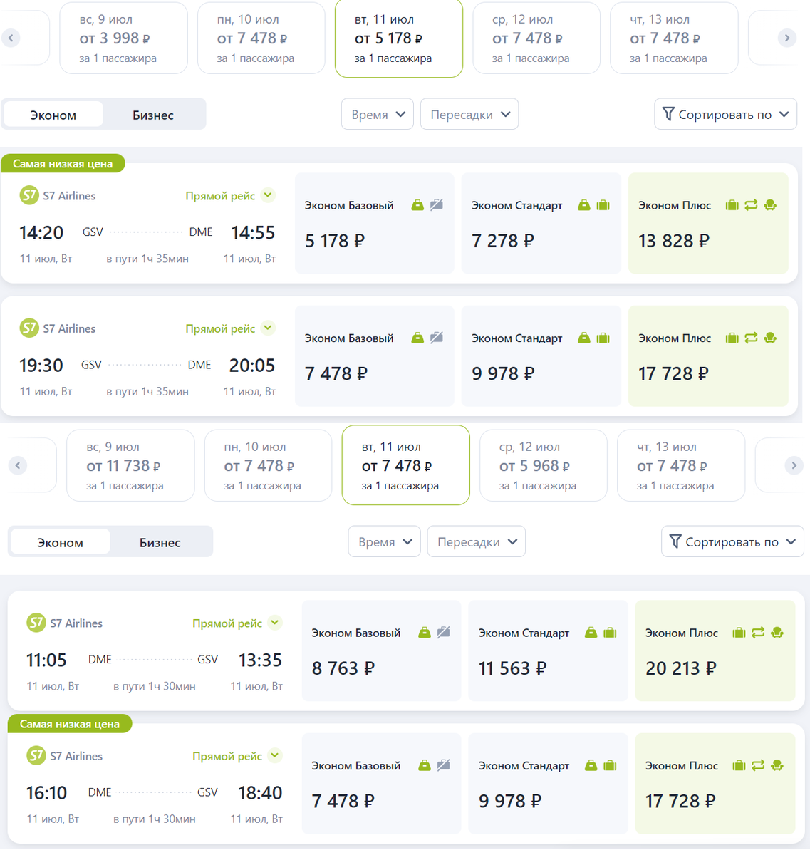
Task: Open the bottom Пересадки filter dropdown
Action: [476, 542]
